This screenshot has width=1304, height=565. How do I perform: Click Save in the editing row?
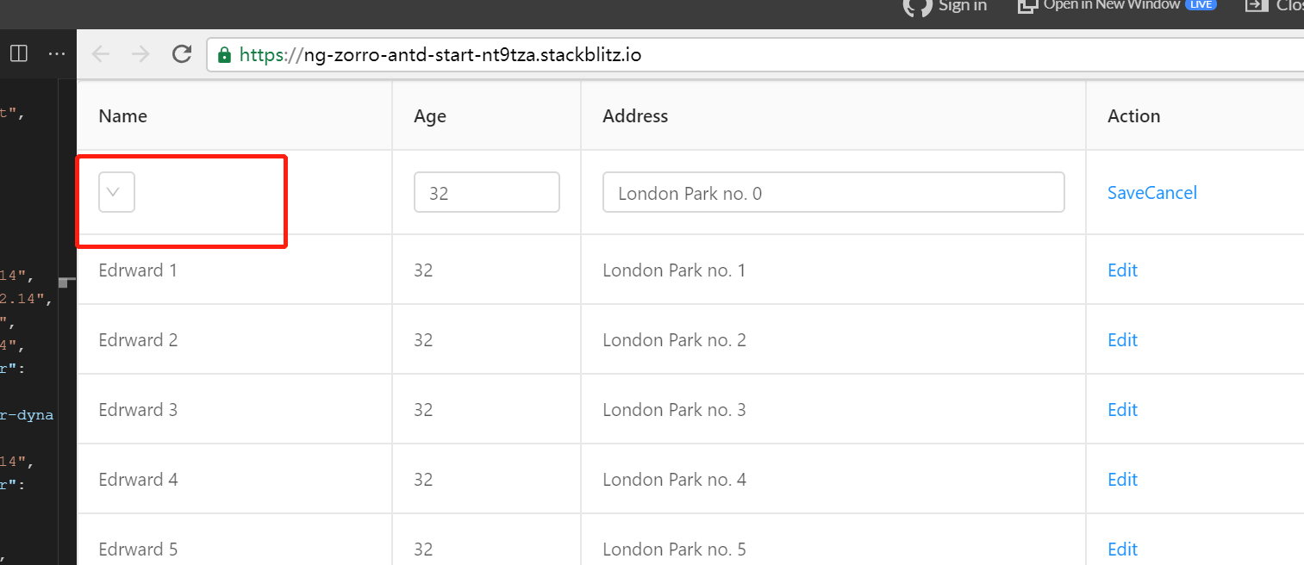pos(1125,193)
